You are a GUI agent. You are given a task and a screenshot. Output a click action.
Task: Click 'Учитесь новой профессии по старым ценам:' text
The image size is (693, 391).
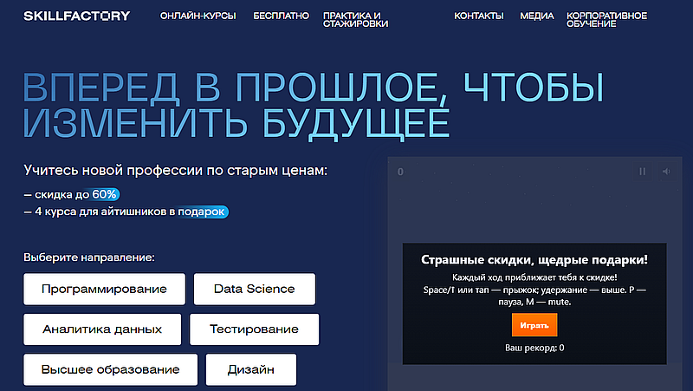coord(176,170)
